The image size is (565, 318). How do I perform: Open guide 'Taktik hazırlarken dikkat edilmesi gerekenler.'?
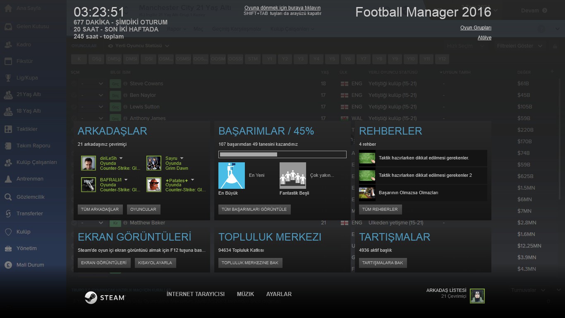[423, 158]
